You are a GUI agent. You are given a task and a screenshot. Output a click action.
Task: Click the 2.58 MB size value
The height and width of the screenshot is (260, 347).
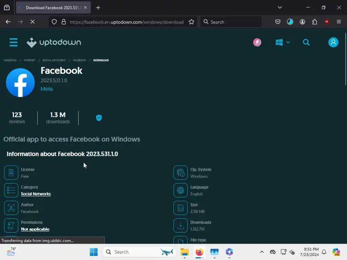point(198,212)
